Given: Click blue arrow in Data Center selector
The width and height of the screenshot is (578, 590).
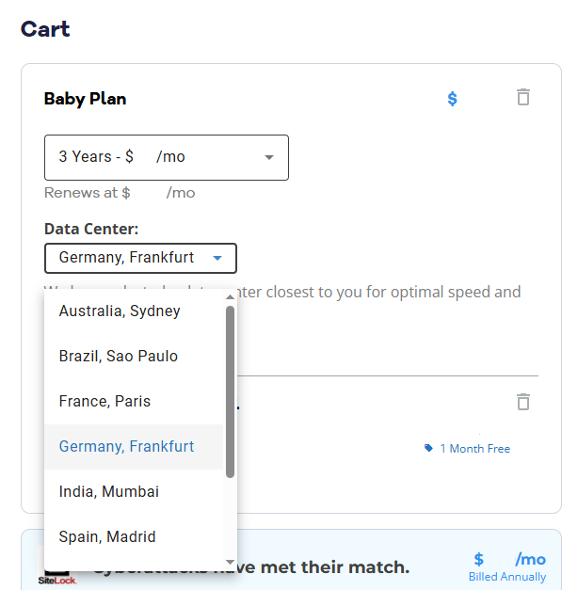Looking at the screenshot, I should (217, 258).
